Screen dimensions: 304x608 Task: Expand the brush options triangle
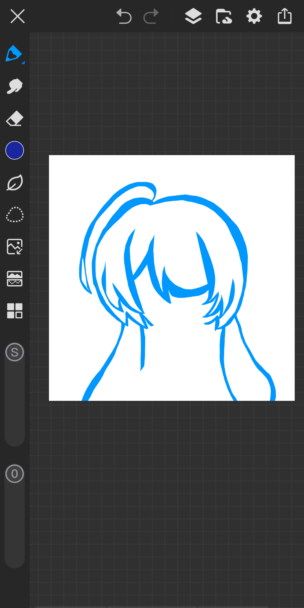[x=23, y=62]
